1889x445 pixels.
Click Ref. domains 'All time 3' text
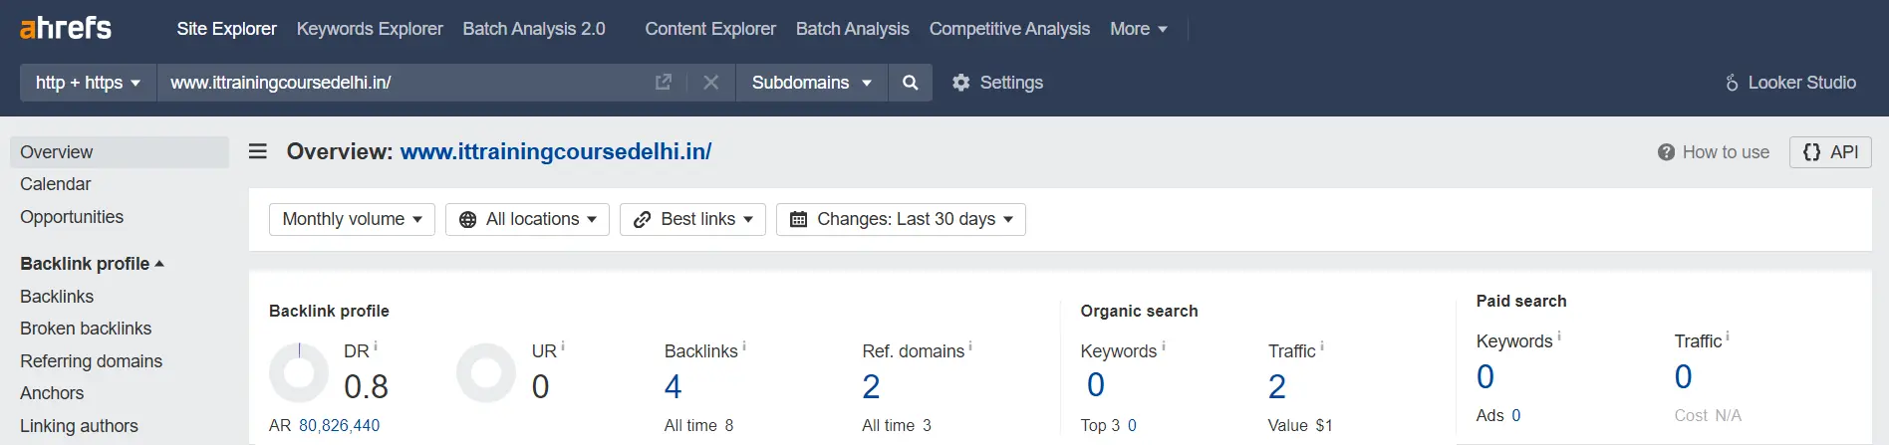[897, 425]
